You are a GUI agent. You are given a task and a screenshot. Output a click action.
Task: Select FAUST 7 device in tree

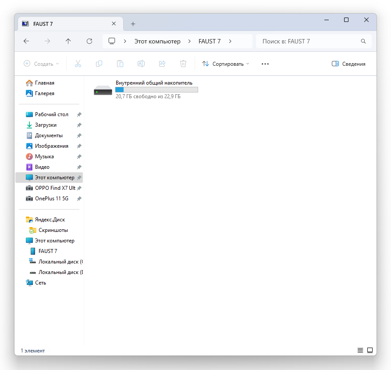[x=48, y=251]
